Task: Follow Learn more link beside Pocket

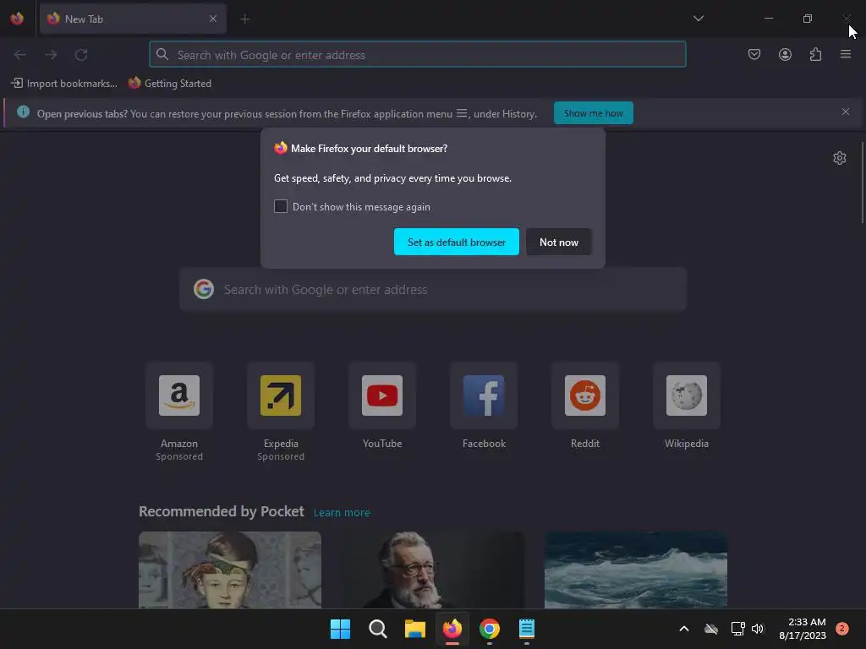Action: tap(342, 513)
